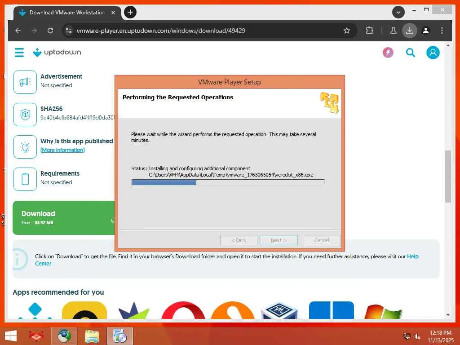Image resolution: width=460 pixels, height=345 pixels.
Task: Show browser downloads
Action: 410,31
